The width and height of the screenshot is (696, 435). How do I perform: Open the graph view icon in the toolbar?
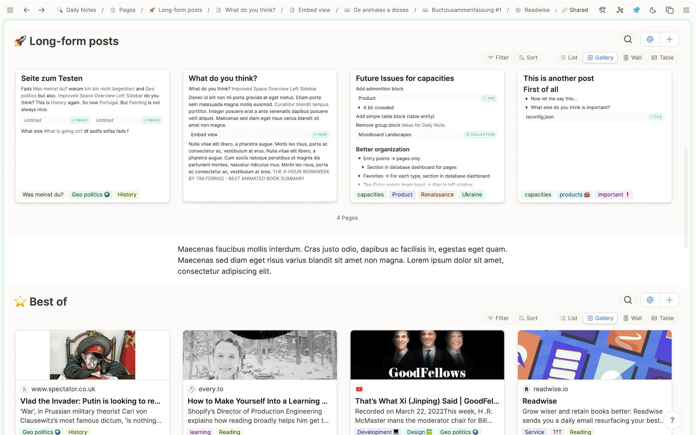(x=619, y=10)
